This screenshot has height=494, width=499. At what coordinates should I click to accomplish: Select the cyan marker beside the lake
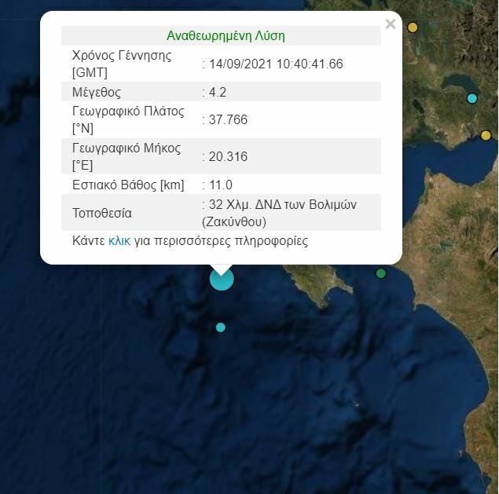pos(472,99)
